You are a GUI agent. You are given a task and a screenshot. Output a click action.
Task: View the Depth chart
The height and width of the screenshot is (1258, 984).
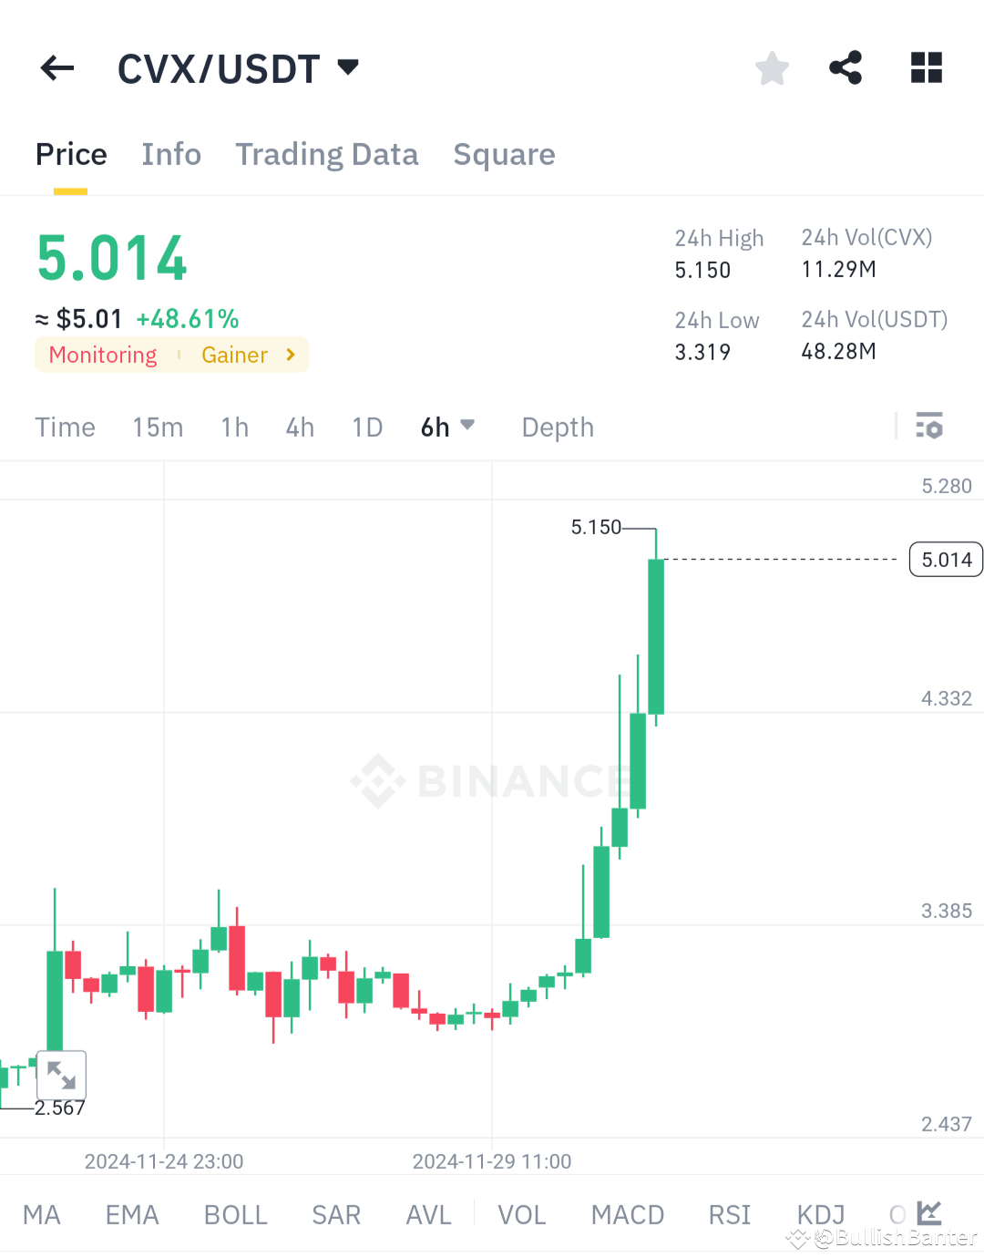tap(558, 426)
